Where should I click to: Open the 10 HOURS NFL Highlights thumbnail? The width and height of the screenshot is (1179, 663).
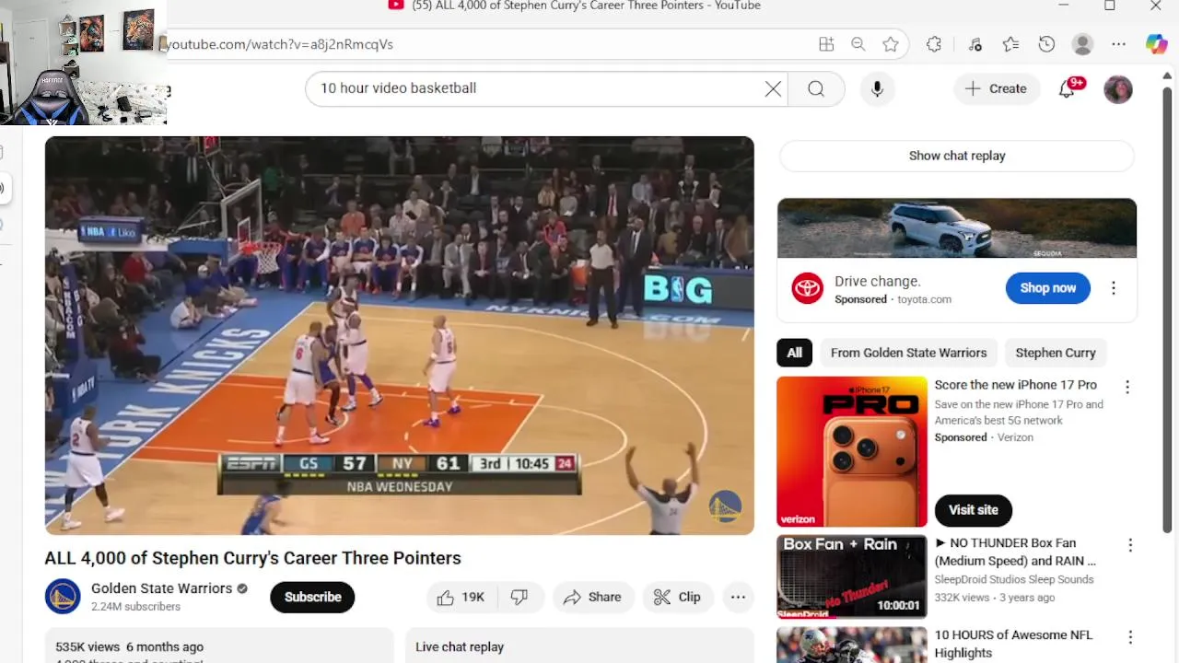click(852, 645)
